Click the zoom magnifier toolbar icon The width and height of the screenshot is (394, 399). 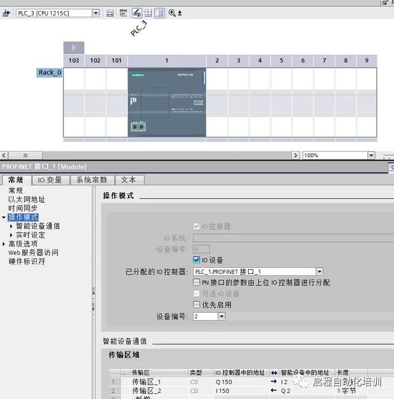tap(172, 13)
